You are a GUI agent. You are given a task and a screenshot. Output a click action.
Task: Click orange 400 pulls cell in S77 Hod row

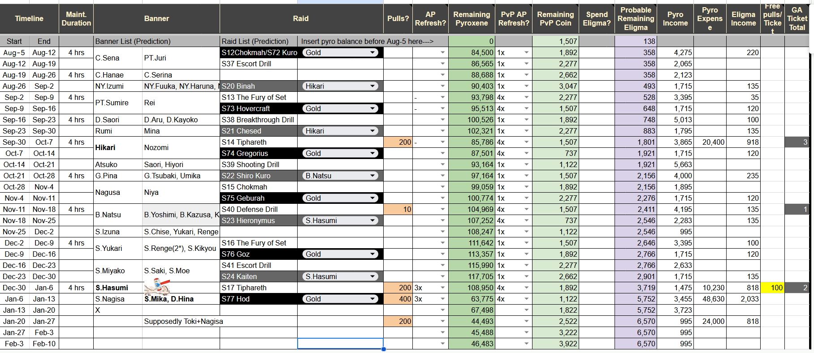[398, 299]
